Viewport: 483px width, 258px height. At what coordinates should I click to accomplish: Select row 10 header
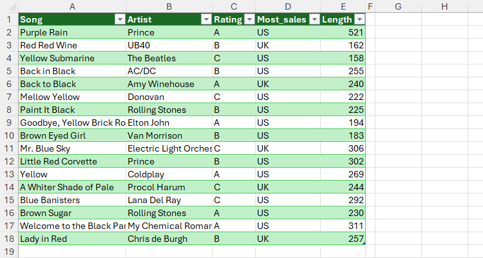(9, 135)
